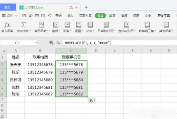The height and width of the screenshot is (119, 177).
Task: Open Other functions (其他函数) icon
Action: 166,25
